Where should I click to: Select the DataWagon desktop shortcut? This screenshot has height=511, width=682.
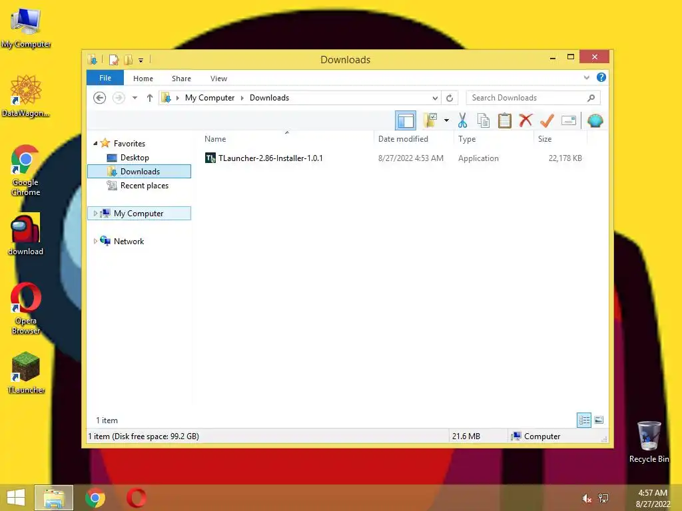(x=26, y=96)
